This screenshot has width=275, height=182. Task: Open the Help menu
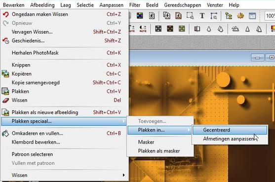[x=234, y=5]
